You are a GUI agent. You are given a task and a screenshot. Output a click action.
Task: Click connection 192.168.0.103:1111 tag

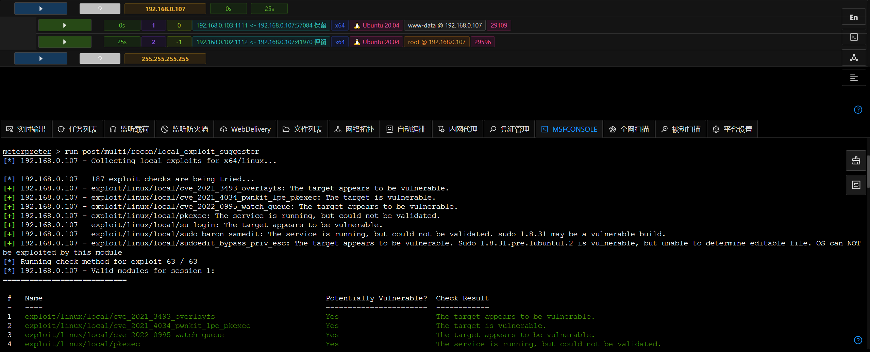pos(261,25)
